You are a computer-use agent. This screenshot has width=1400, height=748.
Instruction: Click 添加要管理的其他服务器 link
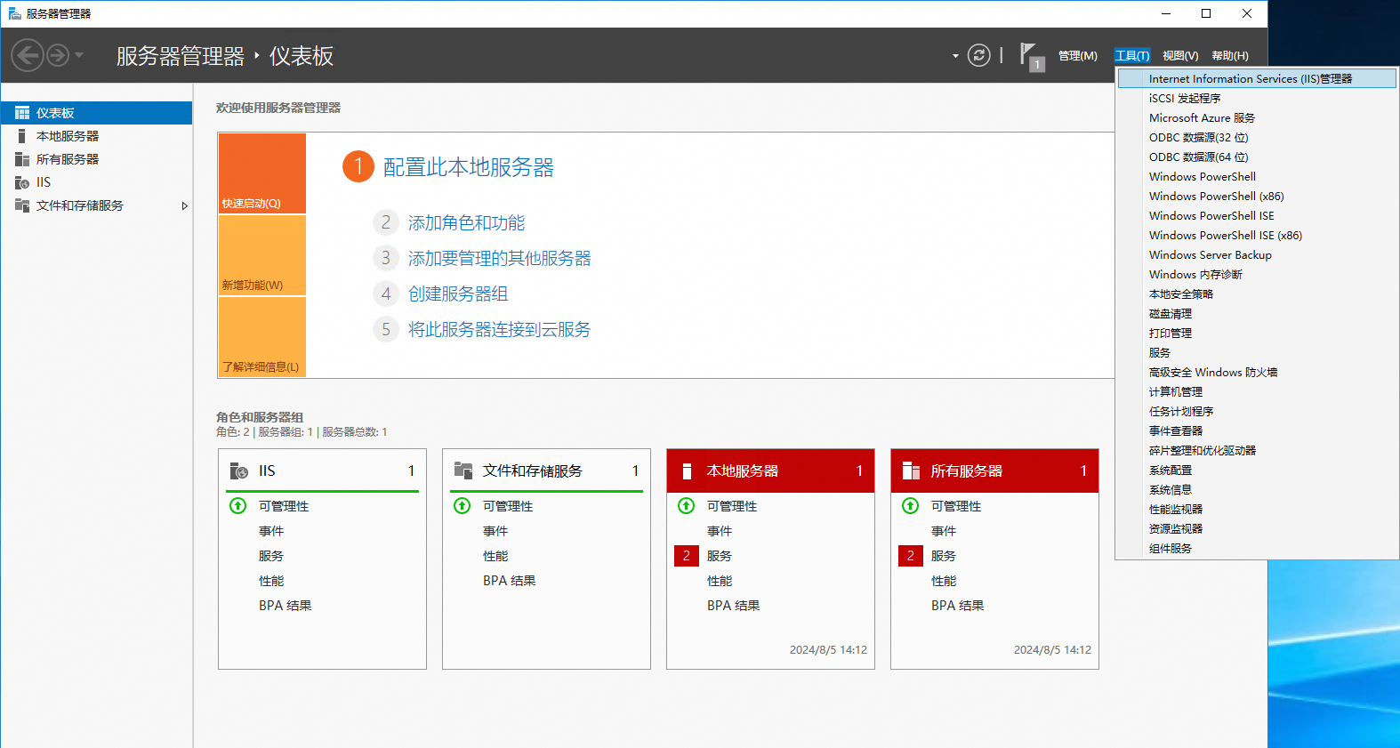tap(499, 258)
